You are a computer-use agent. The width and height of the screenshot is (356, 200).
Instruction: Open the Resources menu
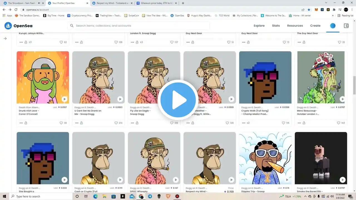(295, 26)
